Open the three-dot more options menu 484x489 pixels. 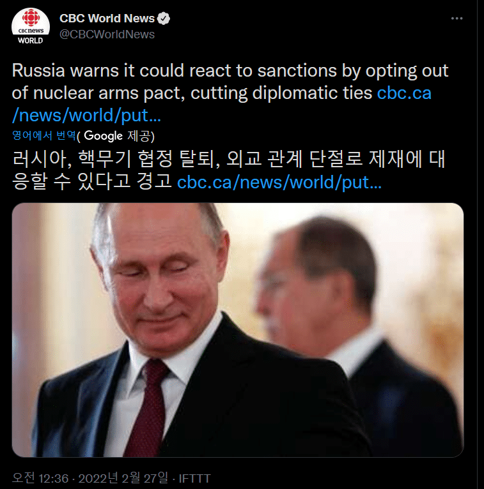coord(457,19)
